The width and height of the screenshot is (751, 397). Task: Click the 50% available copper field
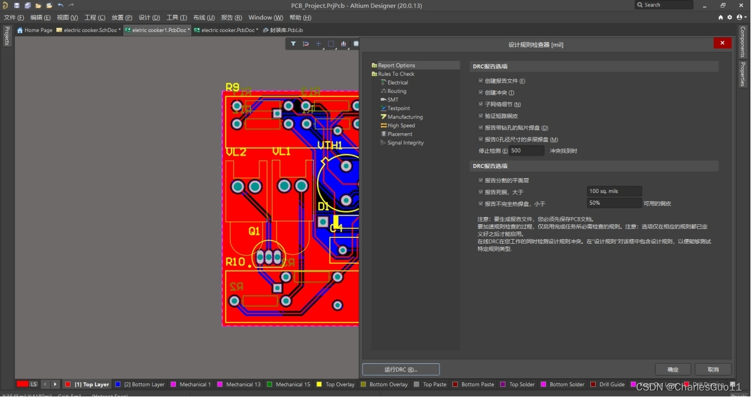(614, 203)
